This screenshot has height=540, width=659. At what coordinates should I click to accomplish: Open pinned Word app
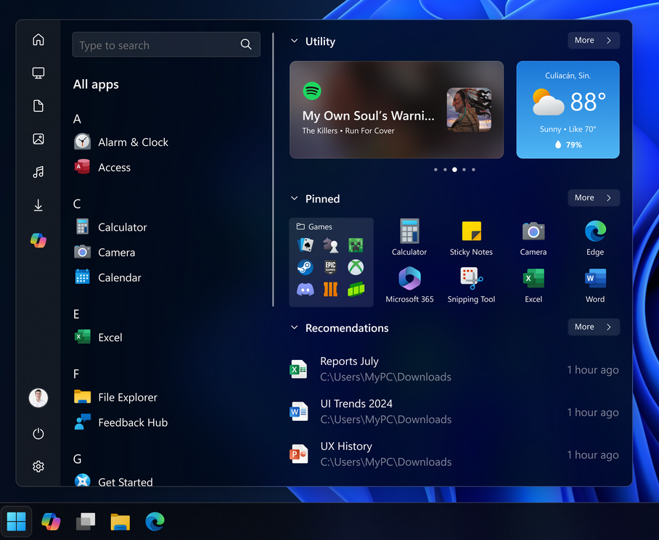click(595, 285)
